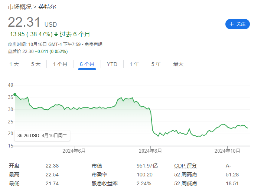Select the 1 年 range tab
The height and width of the screenshot is (189, 264).
point(134,64)
